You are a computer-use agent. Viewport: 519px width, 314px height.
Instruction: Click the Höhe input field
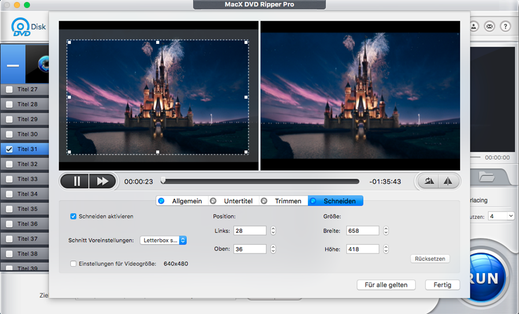click(x=363, y=249)
